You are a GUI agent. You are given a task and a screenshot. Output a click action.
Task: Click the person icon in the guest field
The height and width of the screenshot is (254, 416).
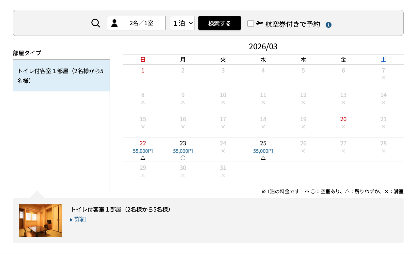point(115,23)
